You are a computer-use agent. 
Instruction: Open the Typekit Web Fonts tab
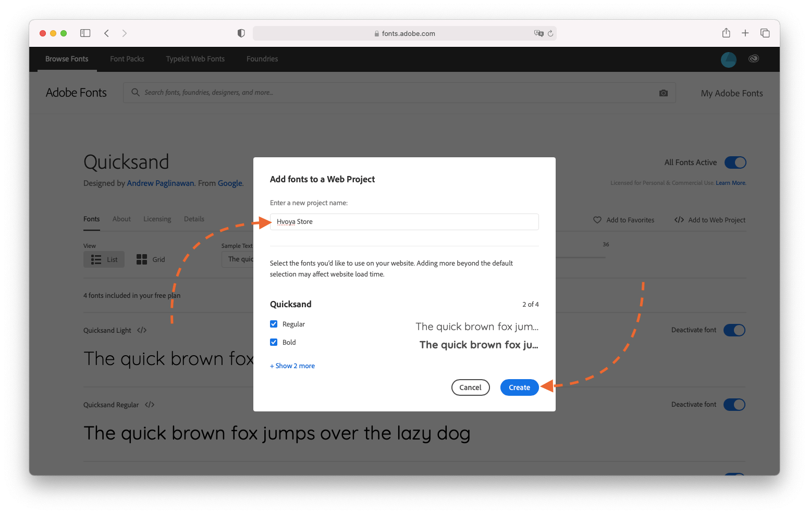point(195,59)
